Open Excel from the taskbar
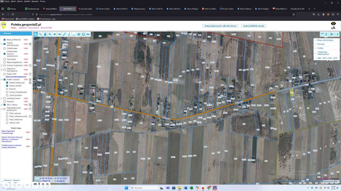Screen dimensions: 341x191 (191, 188)
